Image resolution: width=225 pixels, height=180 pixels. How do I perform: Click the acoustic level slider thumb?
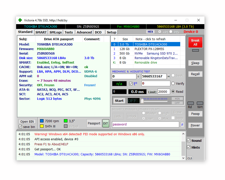[142, 101]
